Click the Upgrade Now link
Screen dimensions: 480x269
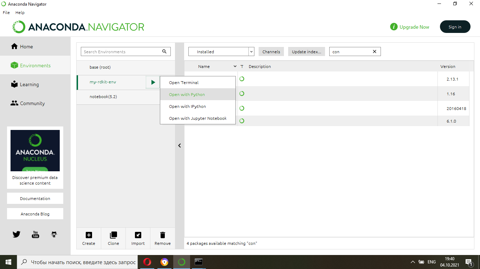click(x=414, y=27)
